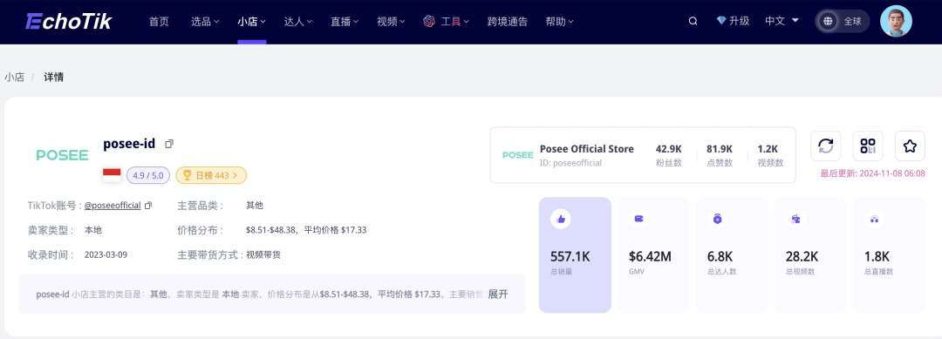Screen dimensions: 942x339
Task: Open the user avatar profile
Action: (896, 21)
